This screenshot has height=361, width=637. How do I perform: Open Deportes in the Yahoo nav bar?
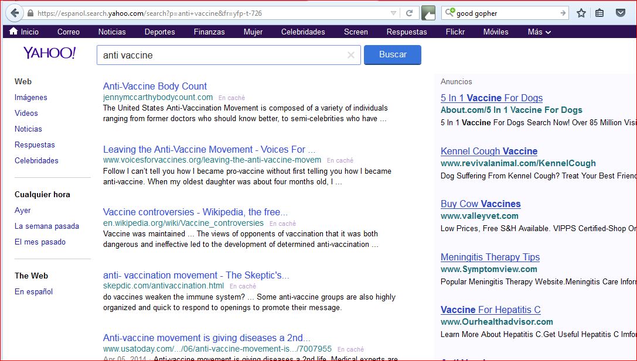point(159,32)
